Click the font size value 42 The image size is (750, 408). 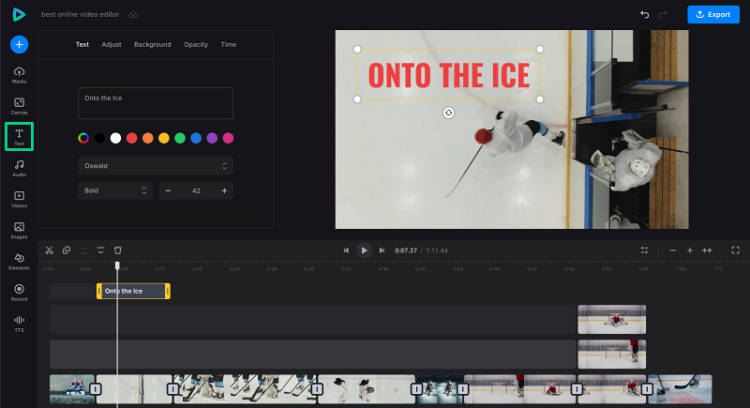[196, 190]
